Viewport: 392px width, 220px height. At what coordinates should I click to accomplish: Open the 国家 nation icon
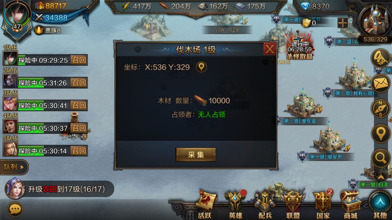coord(323,205)
